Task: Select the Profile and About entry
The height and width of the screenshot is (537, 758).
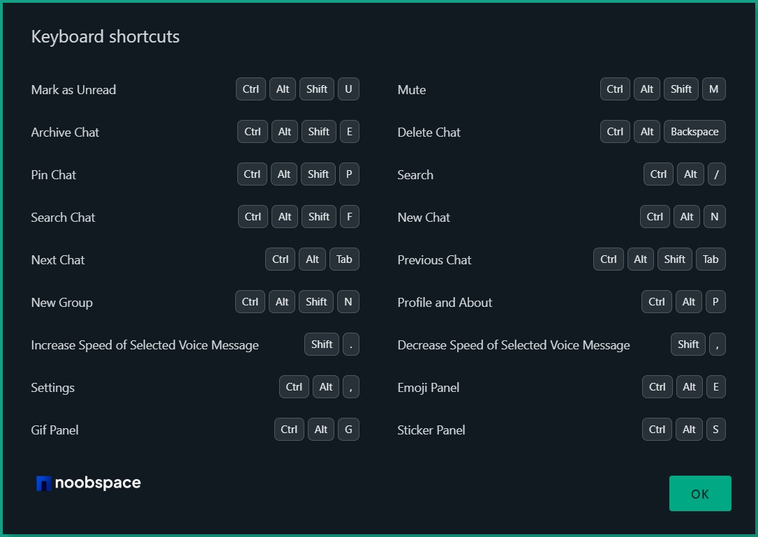Action: pos(445,302)
